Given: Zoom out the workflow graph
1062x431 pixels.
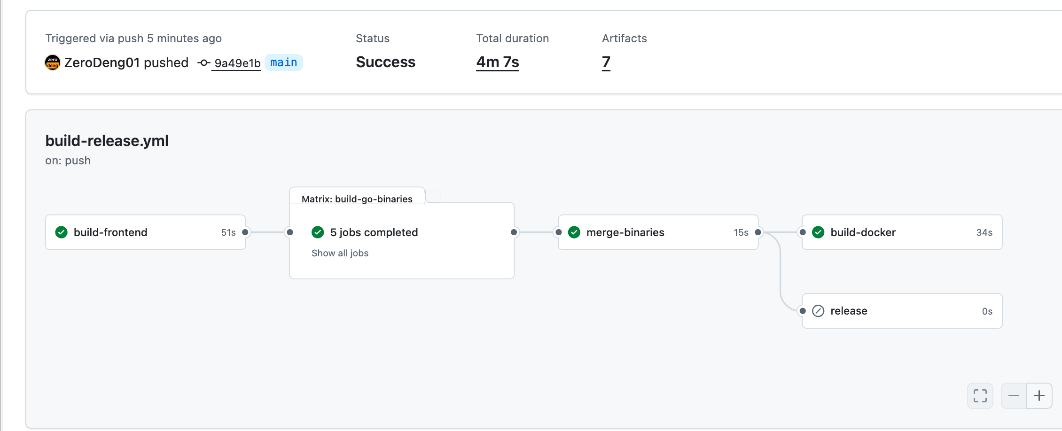Looking at the screenshot, I should (1014, 396).
